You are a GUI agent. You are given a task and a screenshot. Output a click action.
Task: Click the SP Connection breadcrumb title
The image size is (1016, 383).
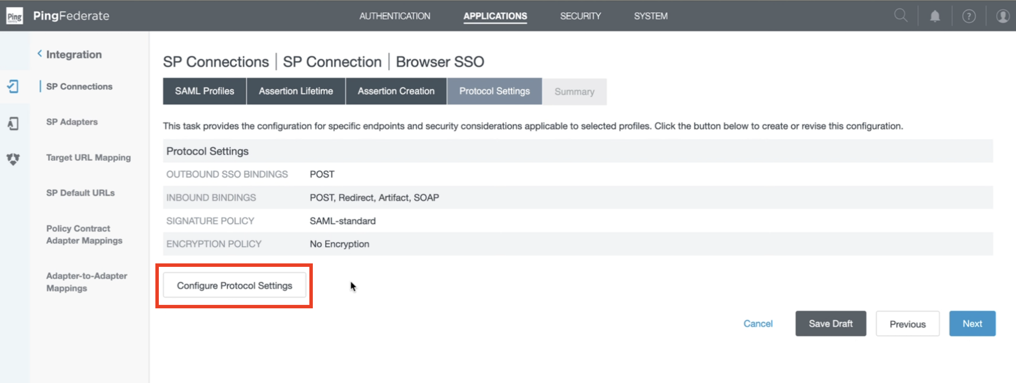tap(332, 62)
